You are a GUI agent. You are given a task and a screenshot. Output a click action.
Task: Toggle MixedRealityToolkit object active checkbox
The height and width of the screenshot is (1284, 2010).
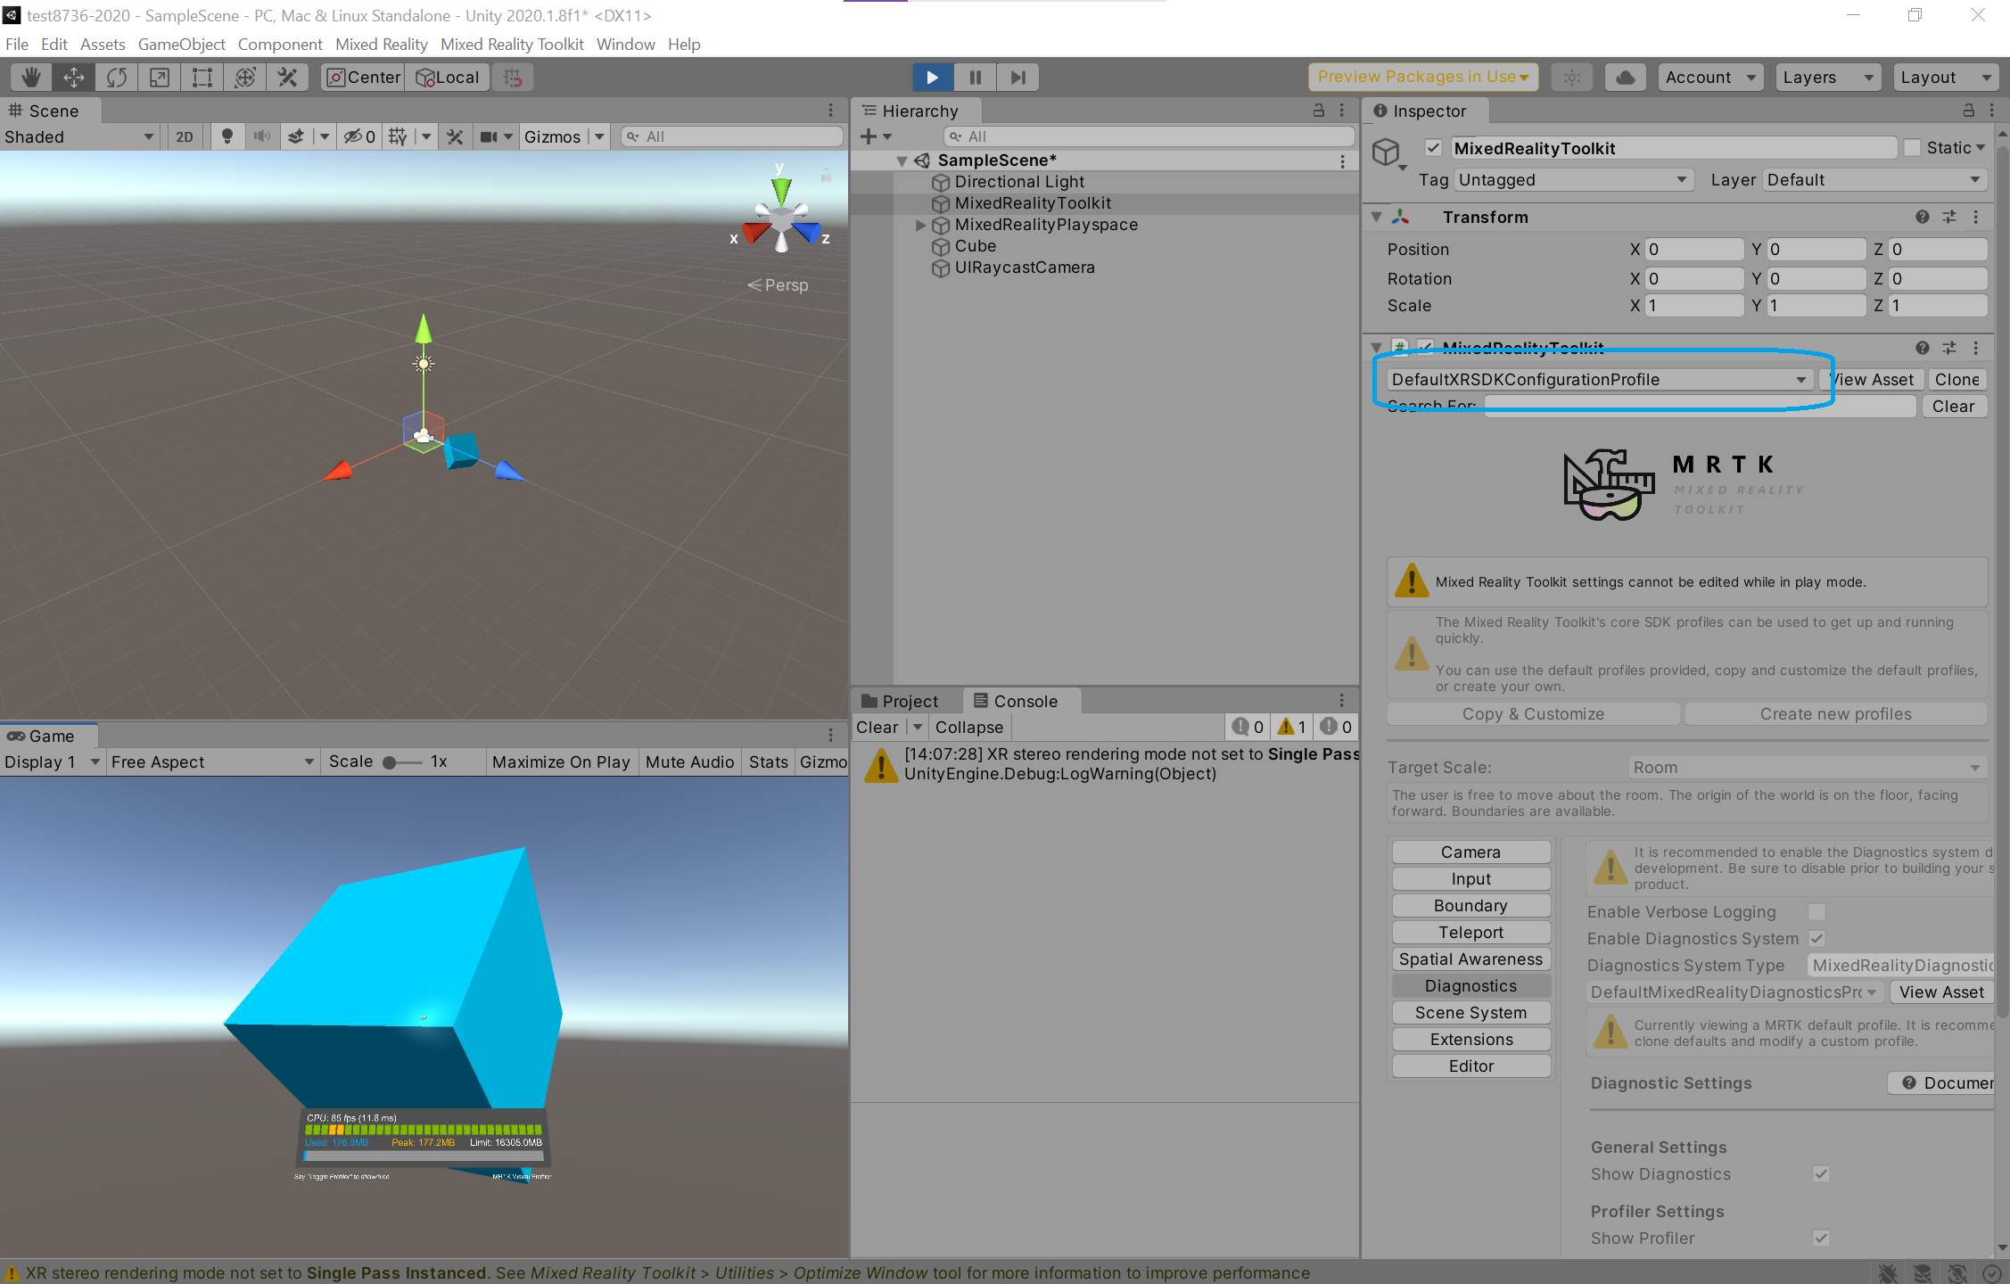[x=1434, y=148]
